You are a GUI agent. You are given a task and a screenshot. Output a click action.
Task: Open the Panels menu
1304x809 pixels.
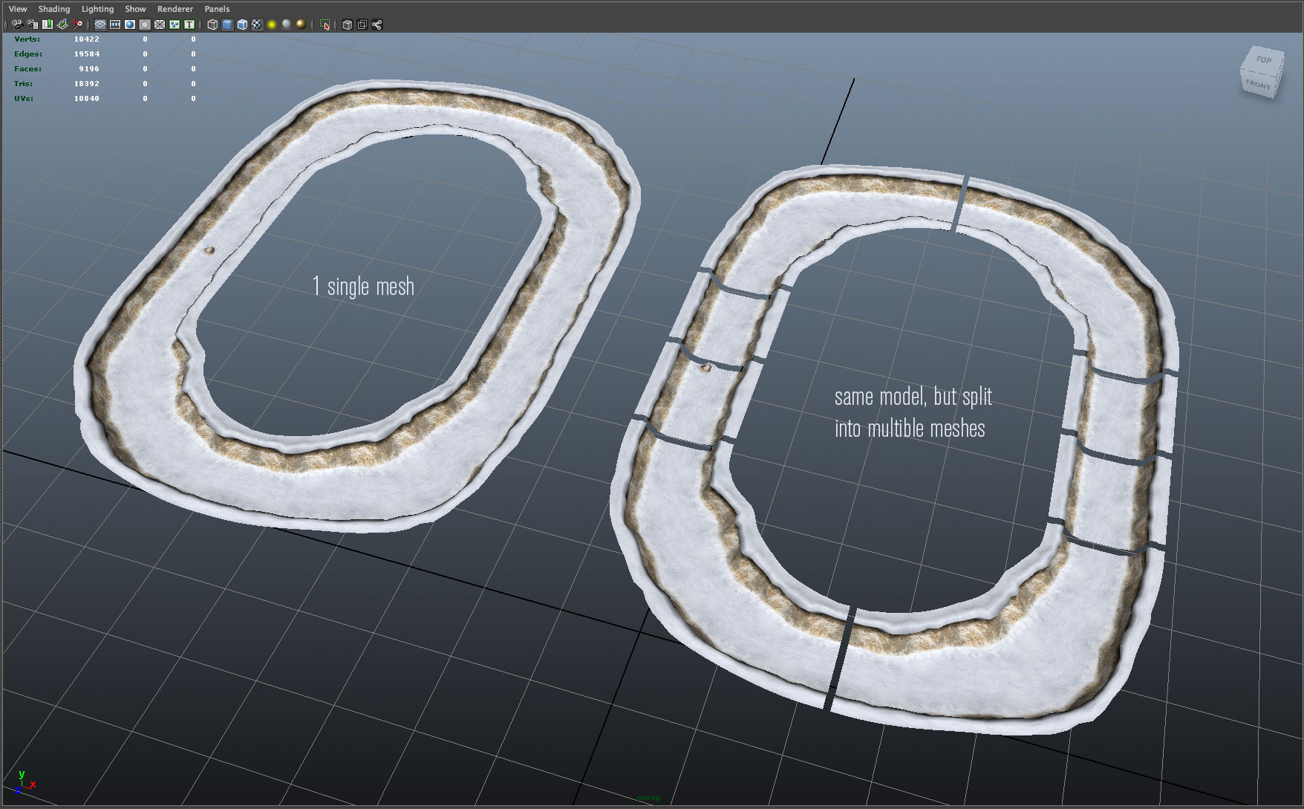pyautogui.click(x=216, y=8)
